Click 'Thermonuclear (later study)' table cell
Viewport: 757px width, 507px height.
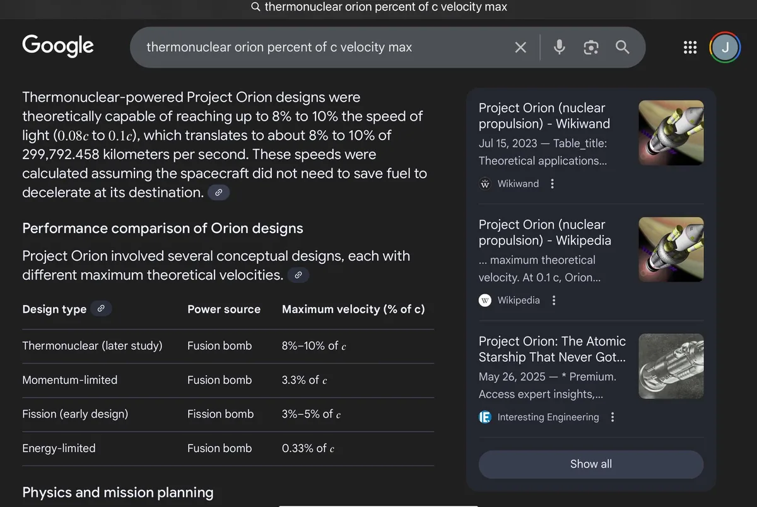point(92,346)
